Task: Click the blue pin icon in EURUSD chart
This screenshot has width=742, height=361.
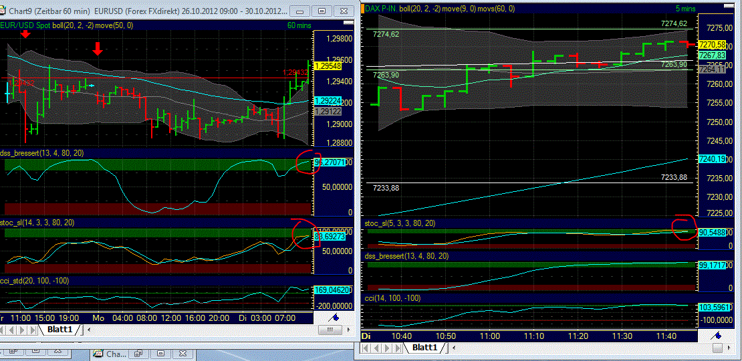Action: [334, 317]
